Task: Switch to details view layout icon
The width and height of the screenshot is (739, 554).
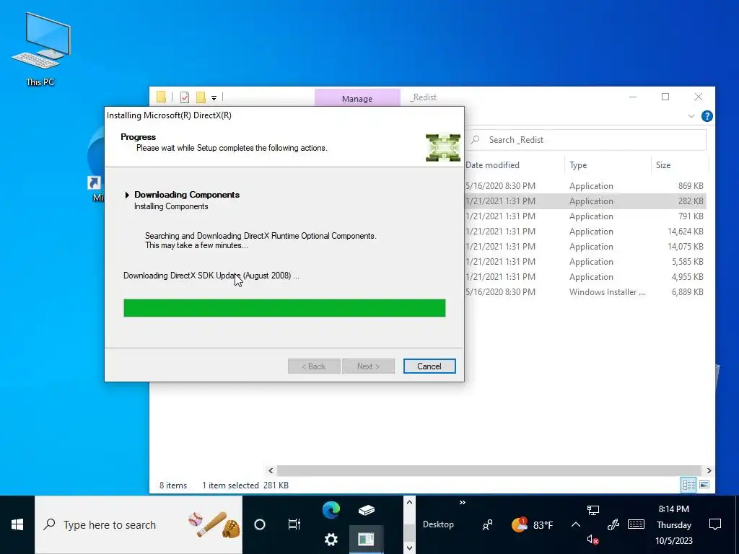Action: (688, 485)
